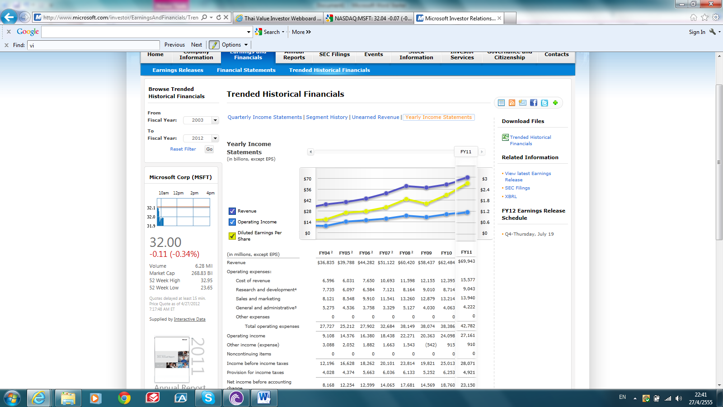
Task: Click FY11 chart timeline handle
Action: coord(466,152)
